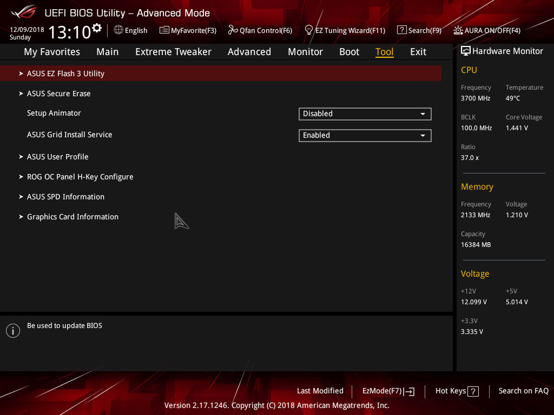Open ASUS Grid Install Service Enabled dropdown
This screenshot has height=415, width=554.
pos(365,136)
